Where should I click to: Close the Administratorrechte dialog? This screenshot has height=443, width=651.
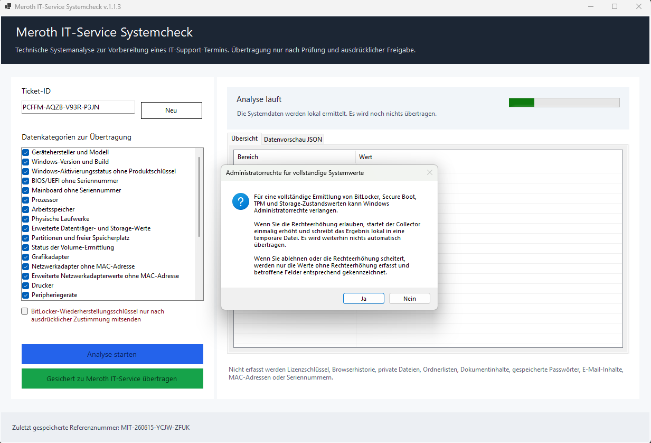point(430,172)
